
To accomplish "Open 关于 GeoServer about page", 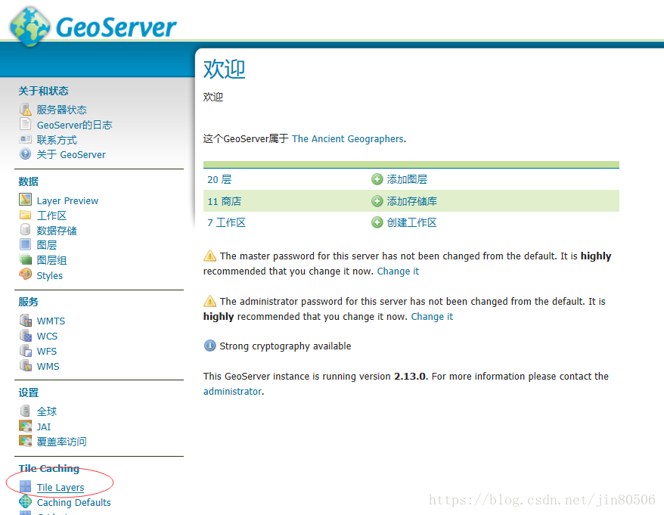I will click(x=71, y=154).
